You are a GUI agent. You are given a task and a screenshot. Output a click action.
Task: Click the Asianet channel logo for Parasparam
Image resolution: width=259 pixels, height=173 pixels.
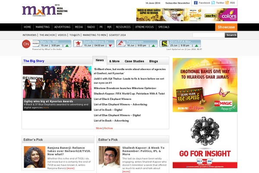pos(121,44)
